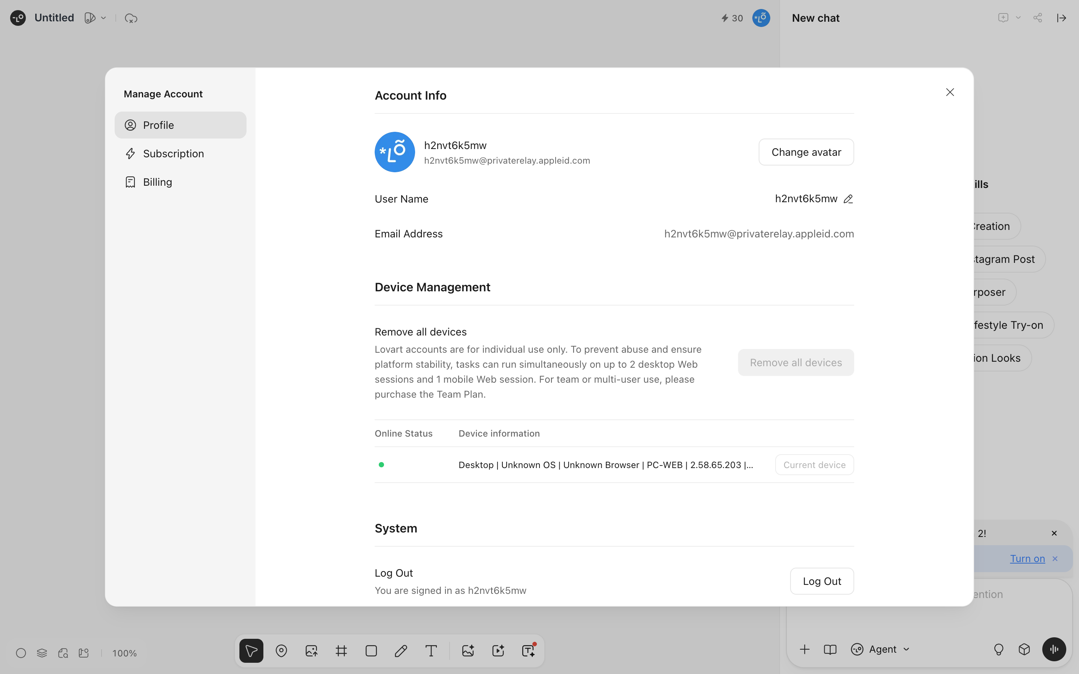Screen dimensions: 1079x674
Task: Select the Rectangle shape tool
Action: [371, 651]
